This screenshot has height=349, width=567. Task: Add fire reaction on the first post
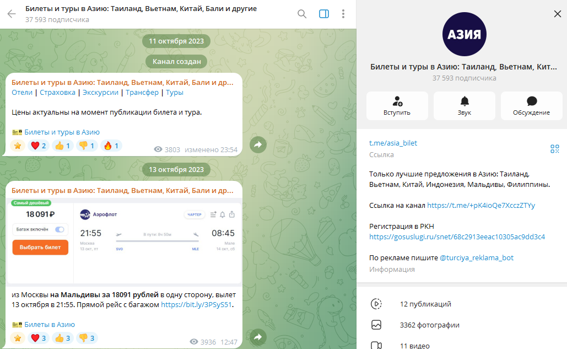(111, 146)
